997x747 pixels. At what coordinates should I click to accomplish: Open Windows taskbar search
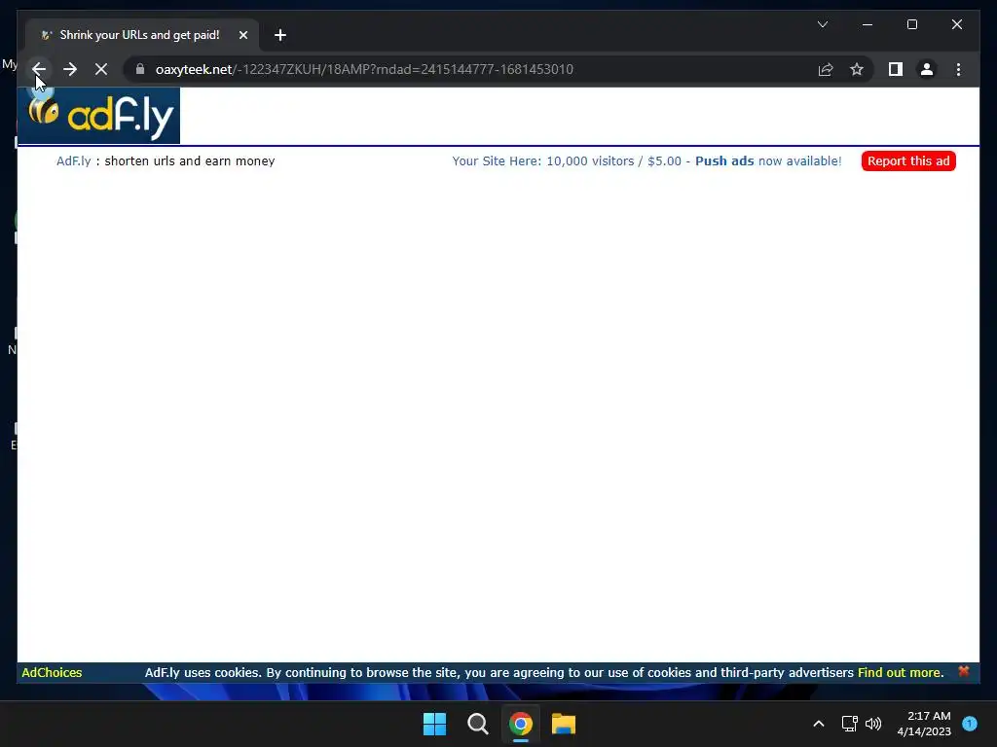[477, 724]
